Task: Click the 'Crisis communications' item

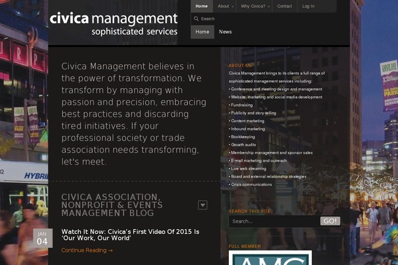Action: pyautogui.click(x=250, y=185)
